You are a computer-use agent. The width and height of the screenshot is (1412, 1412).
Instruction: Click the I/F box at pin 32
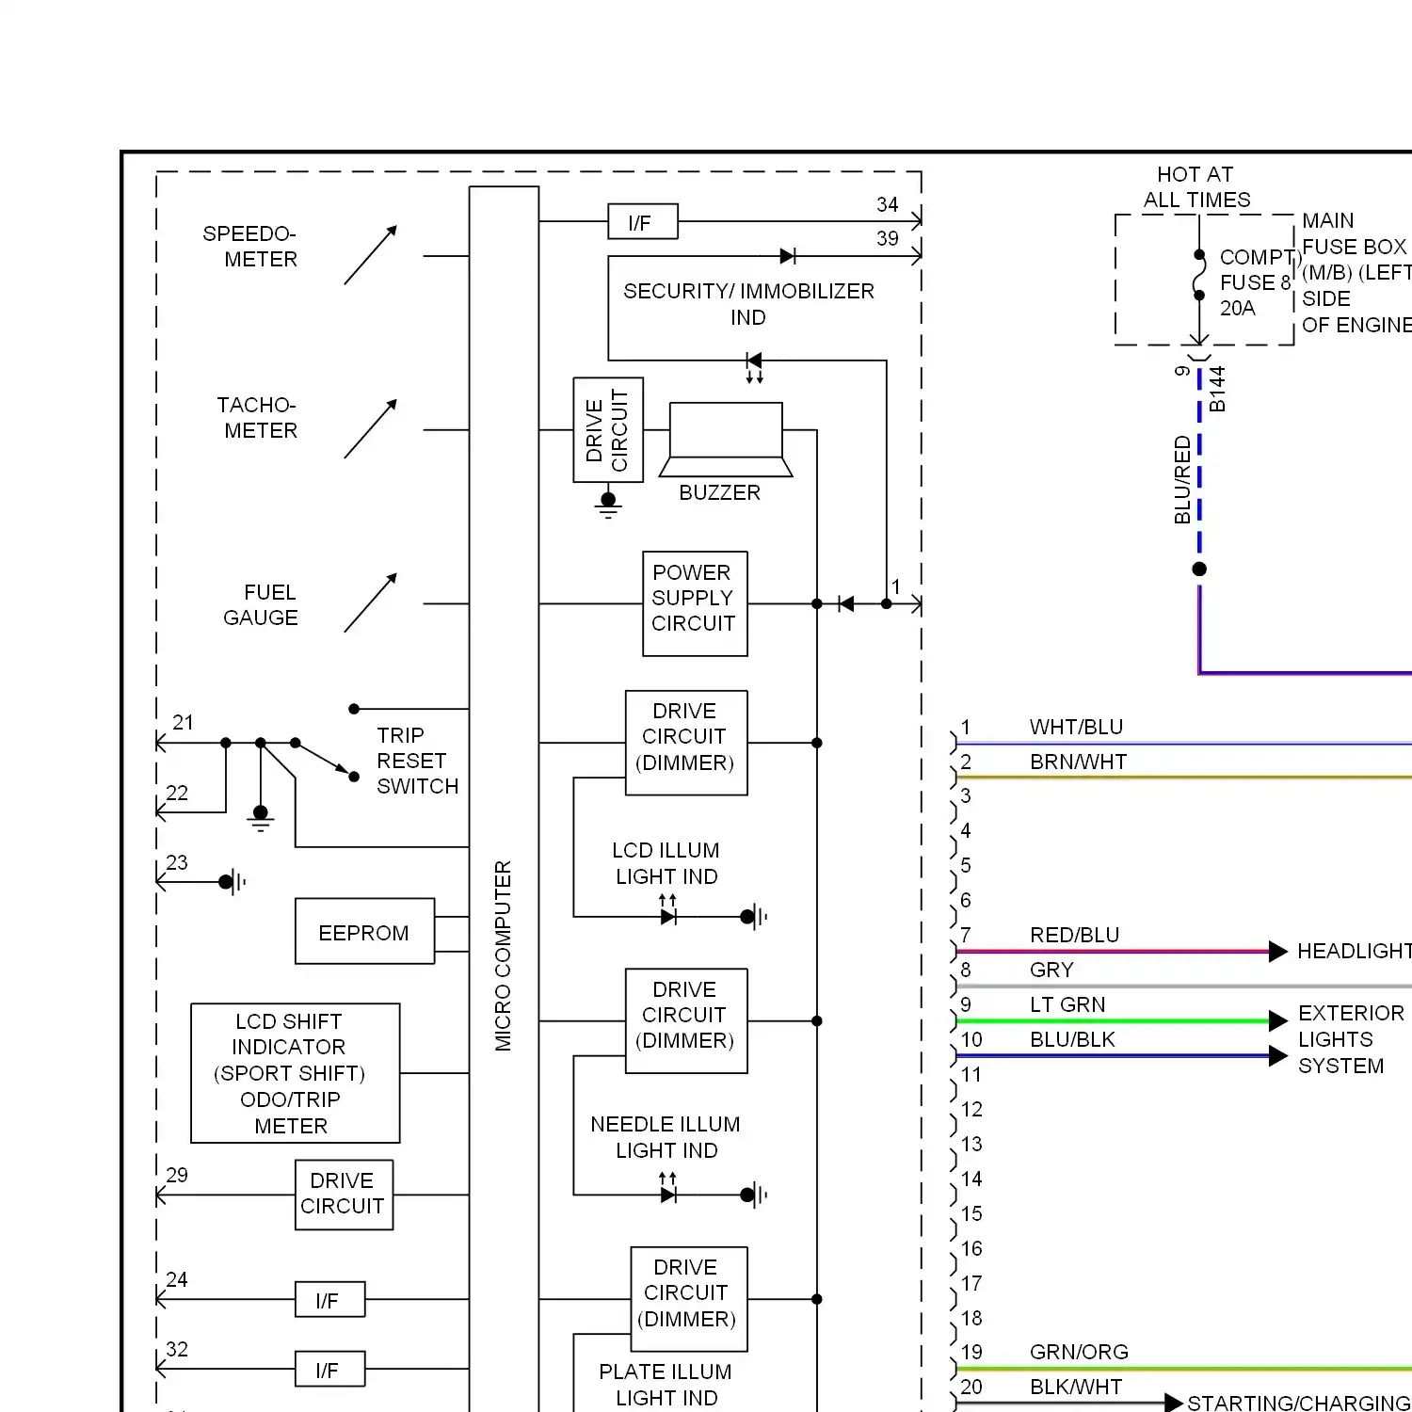[x=329, y=1370]
